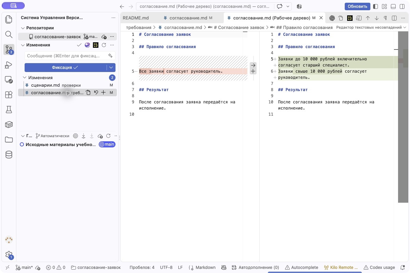Close the согласование.md (Рабочее дерево) tab

tap(321, 18)
